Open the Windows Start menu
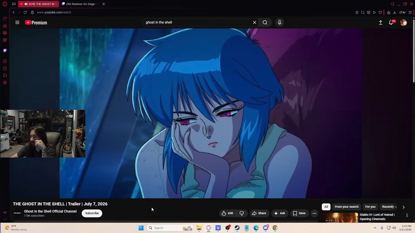The height and width of the screenshot is (233, 415). pyautogui.click(x=141, y=228)
